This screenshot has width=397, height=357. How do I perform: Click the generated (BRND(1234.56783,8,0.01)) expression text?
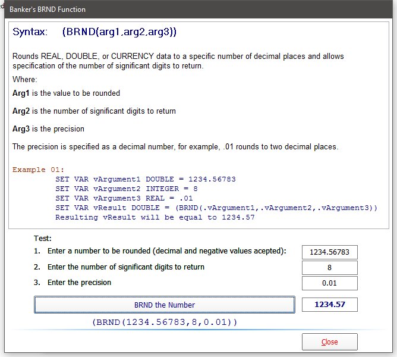pos(165,322)
